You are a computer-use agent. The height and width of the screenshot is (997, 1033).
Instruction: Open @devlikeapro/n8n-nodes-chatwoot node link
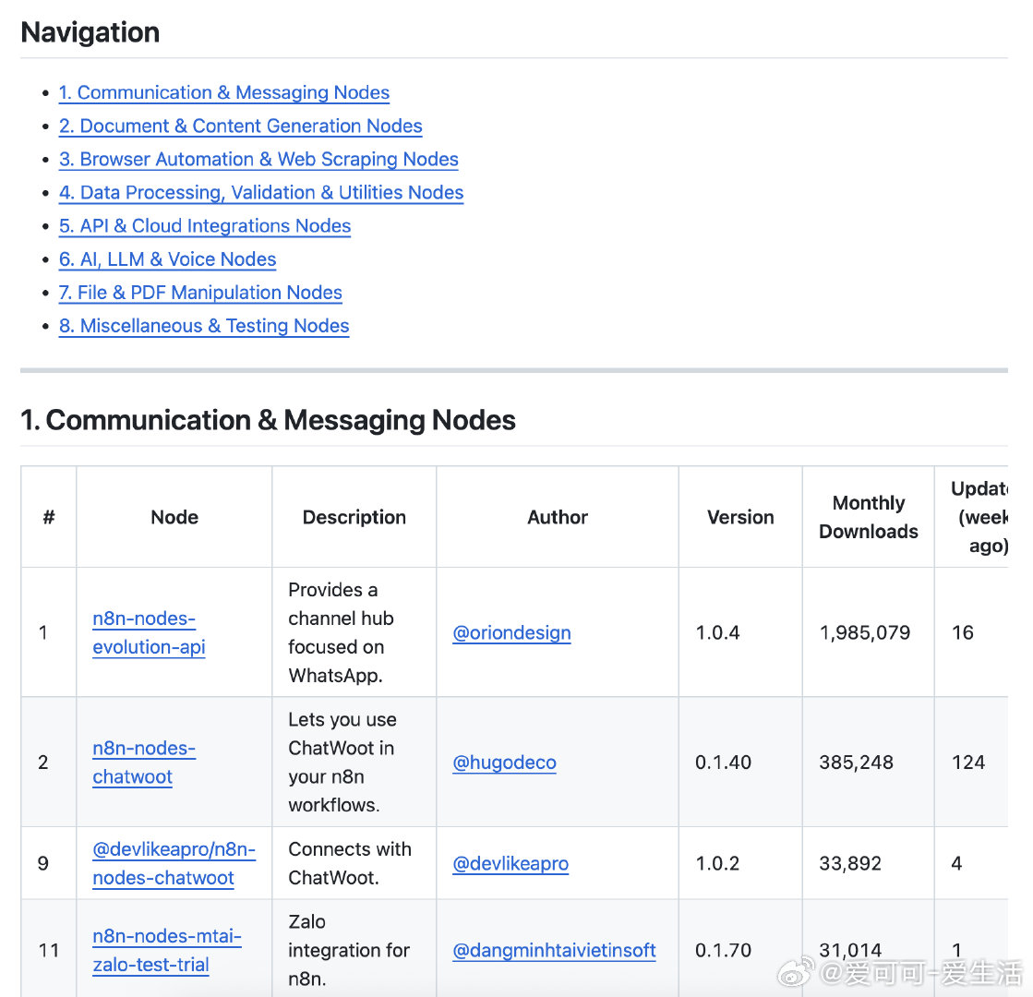(x=174, y=863)
